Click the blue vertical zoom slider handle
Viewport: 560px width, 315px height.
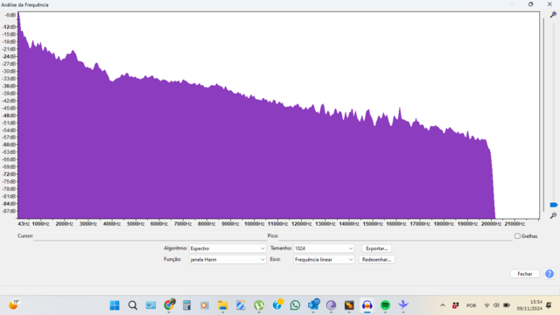554,205
